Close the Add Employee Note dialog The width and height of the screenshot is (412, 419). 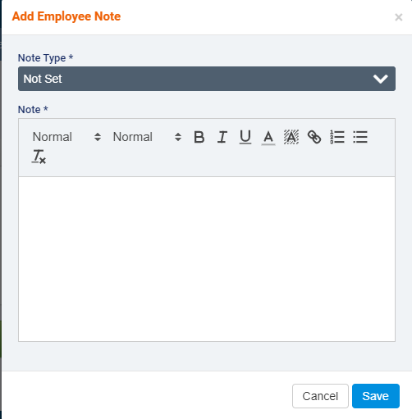pos(399,17)
